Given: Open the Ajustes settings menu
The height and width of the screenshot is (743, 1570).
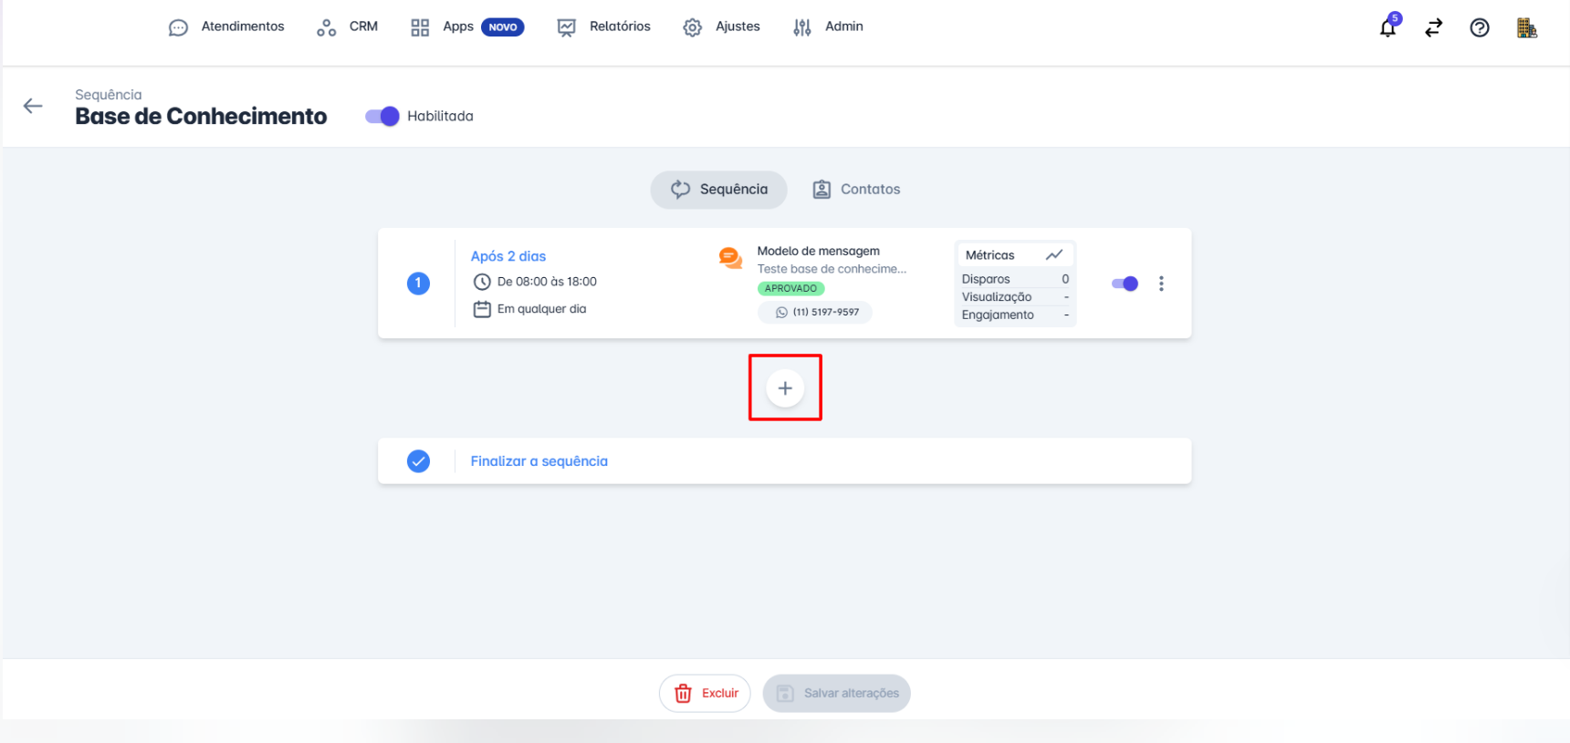Looking at the screenshot, I should [x=721, y=27].
